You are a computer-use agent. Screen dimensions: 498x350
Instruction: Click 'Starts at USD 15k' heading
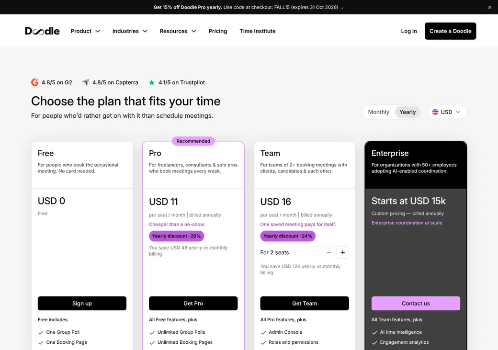pyautogui.click(x=408, y=201)
